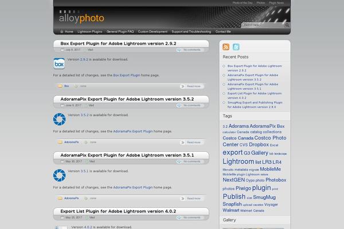
Task: Open AdoramaPix Export Plugin version 3.5.2 post title
Action: tap(127, 99)
